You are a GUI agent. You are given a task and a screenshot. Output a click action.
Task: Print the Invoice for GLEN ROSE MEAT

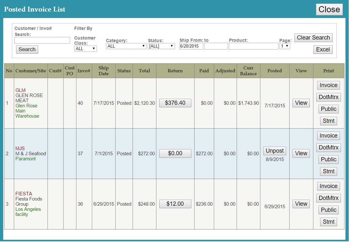[x=328, y=85]
